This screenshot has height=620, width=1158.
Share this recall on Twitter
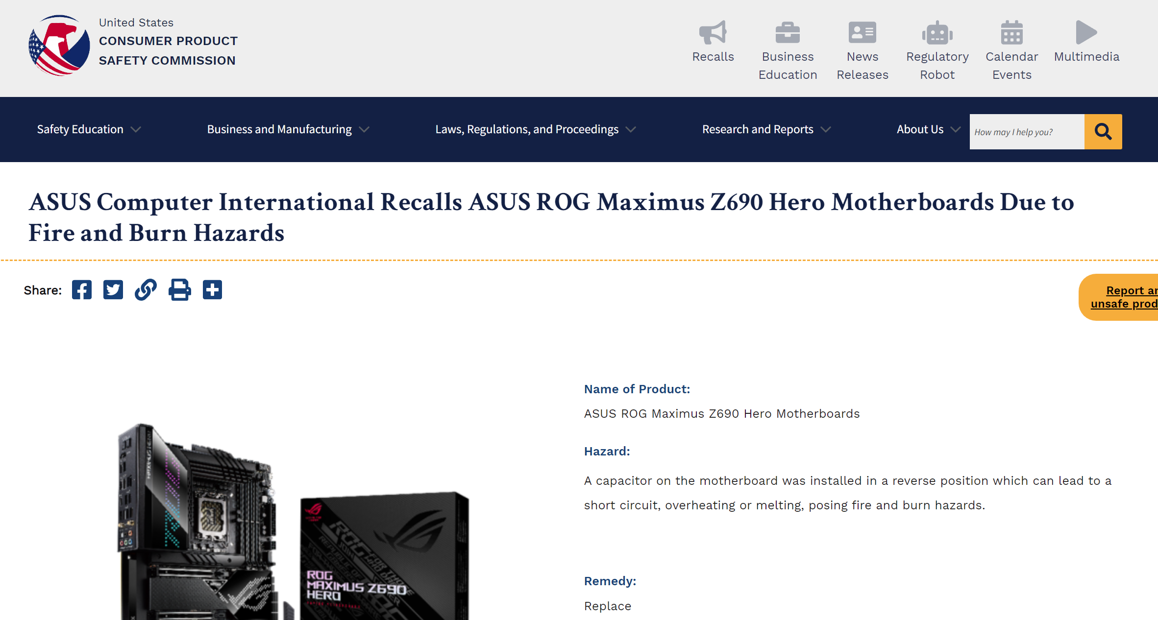113,290
